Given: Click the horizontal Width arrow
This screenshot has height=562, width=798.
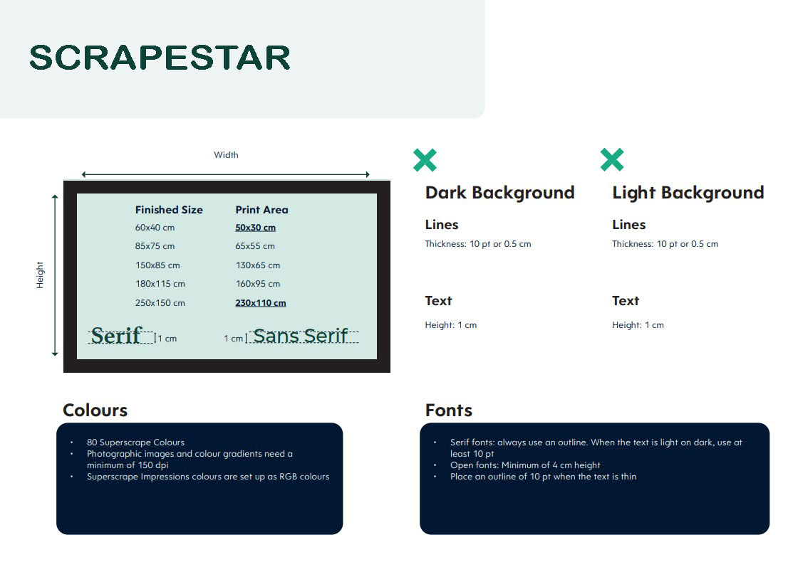Looking at the screenshot, I should tap(225, 174).
